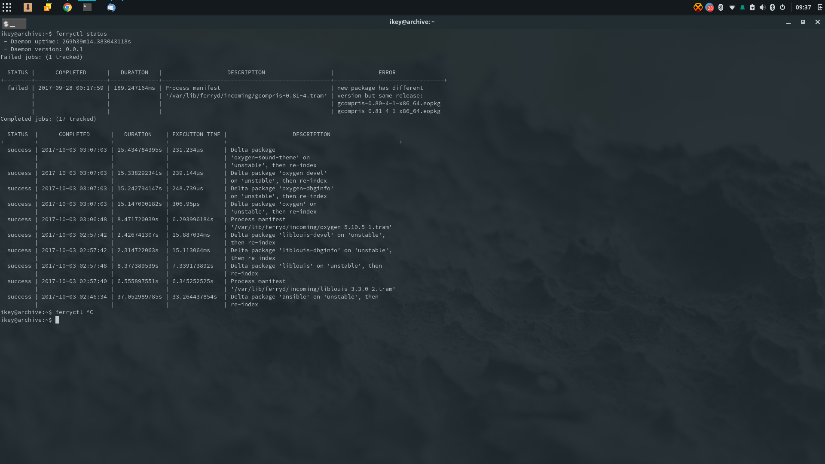The width and height of the screenshot is (825, 464).
Task: Click 'Completed jobs: (17 tracked)' text
Action: click(49, 119)
